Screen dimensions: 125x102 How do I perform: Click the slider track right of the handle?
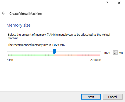point(78,52)
